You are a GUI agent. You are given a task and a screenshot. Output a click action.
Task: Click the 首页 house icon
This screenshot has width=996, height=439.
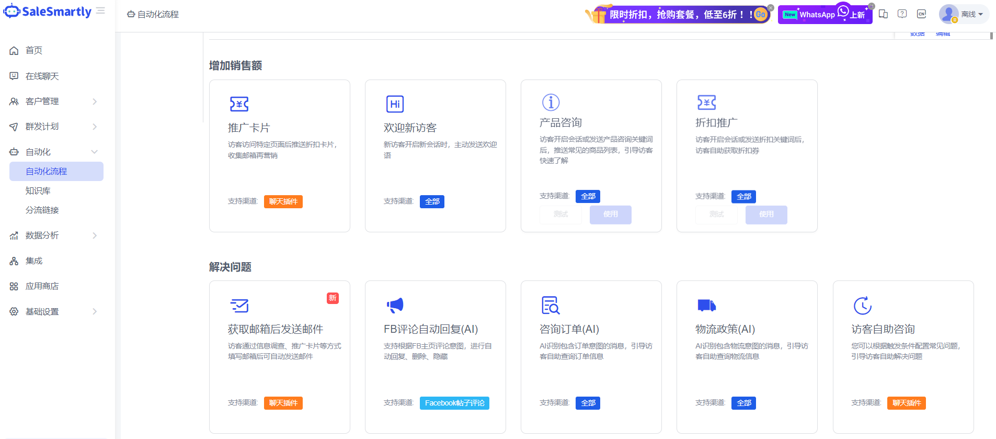point(14,50)
